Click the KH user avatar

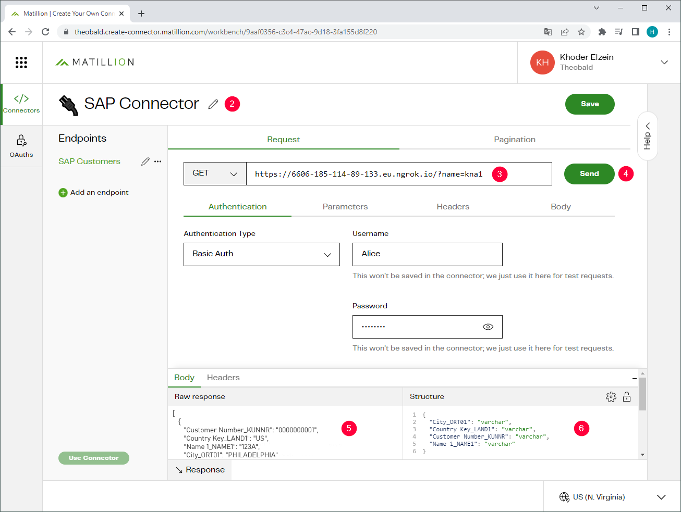[542, 63]
